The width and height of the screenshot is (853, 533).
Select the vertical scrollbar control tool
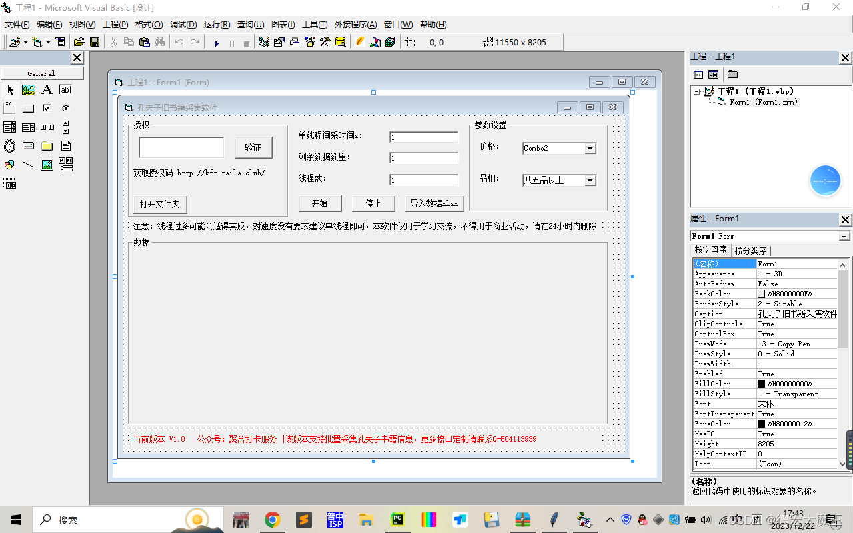pos(65,127)
